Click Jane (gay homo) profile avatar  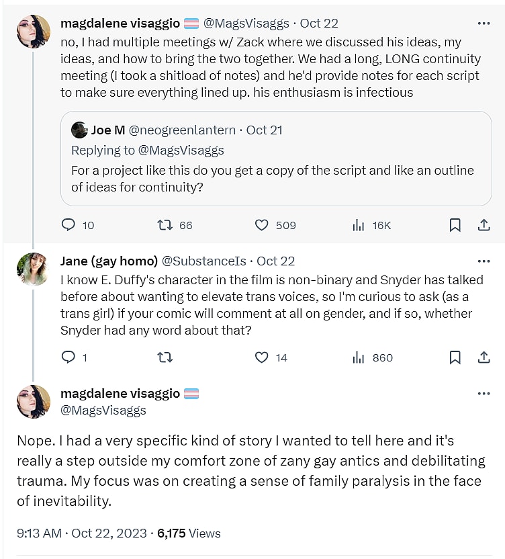34,270
